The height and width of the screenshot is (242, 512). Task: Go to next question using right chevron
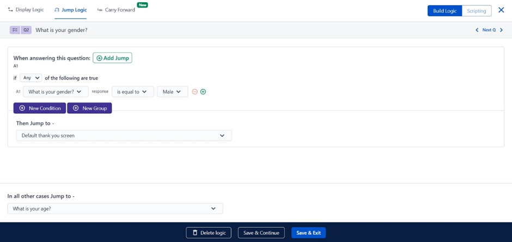502,30
